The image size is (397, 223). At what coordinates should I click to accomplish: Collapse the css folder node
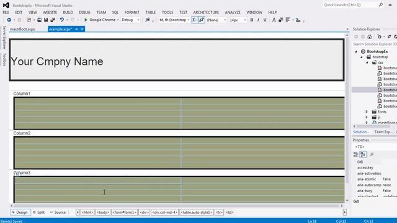[x=367, y=63]
